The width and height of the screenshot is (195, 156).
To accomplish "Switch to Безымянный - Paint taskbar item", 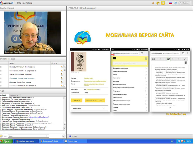I will point(50,141).
